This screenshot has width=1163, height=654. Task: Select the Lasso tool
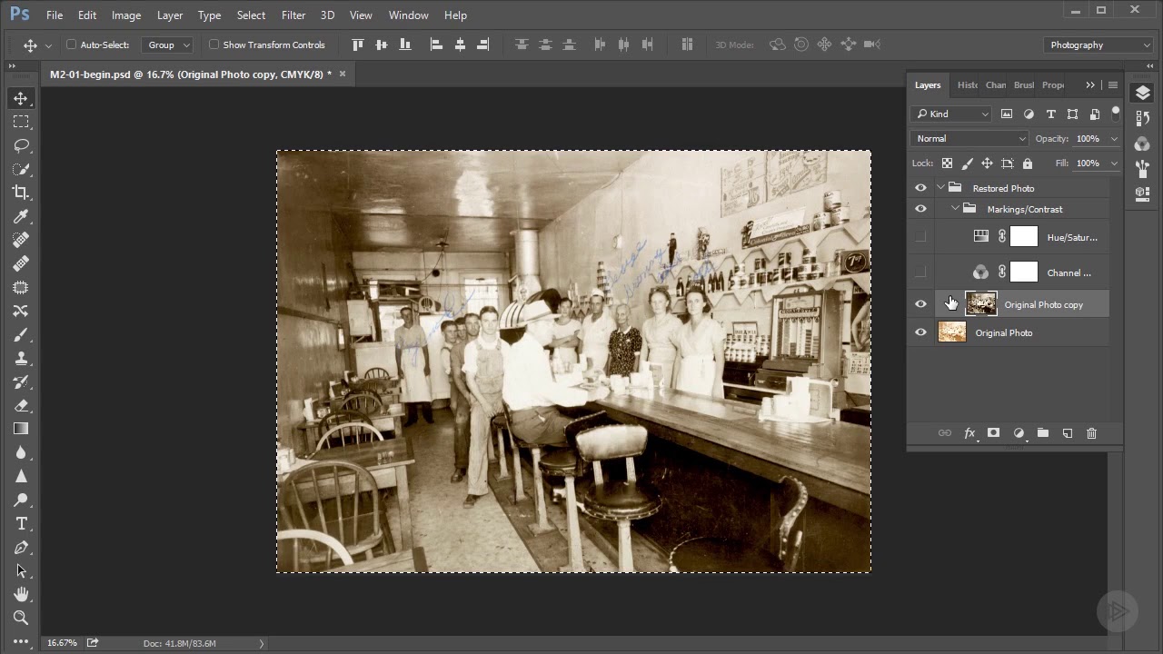click(x=21, y=145)
